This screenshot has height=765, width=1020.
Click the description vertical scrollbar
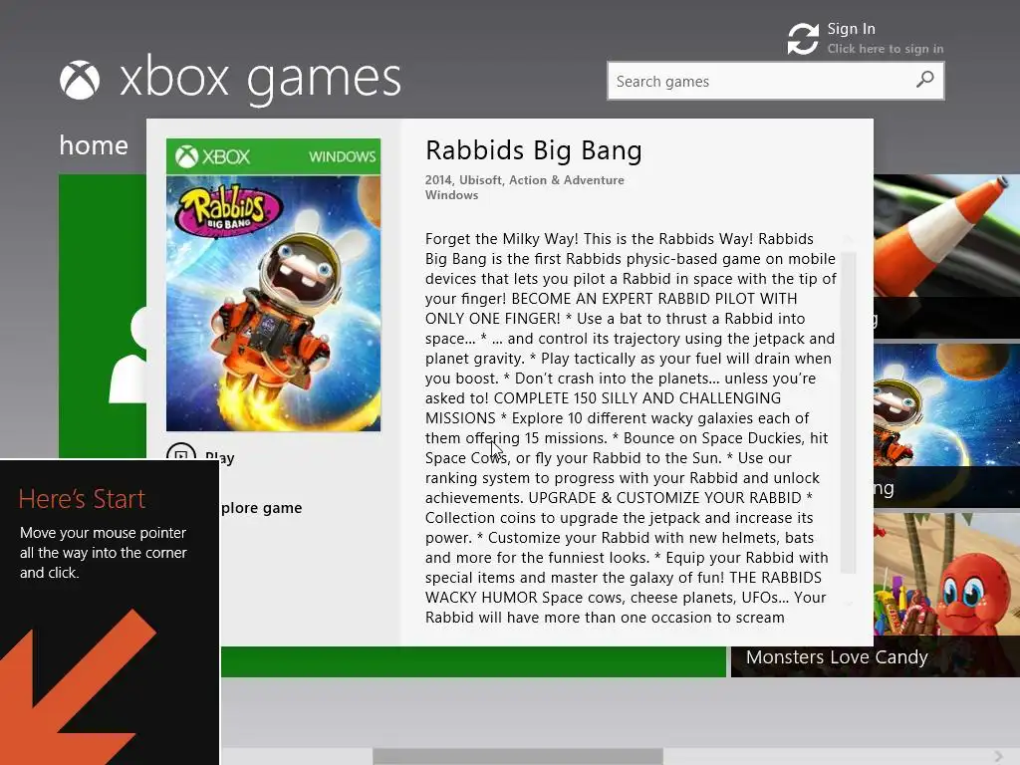click(x=848, y=412)
